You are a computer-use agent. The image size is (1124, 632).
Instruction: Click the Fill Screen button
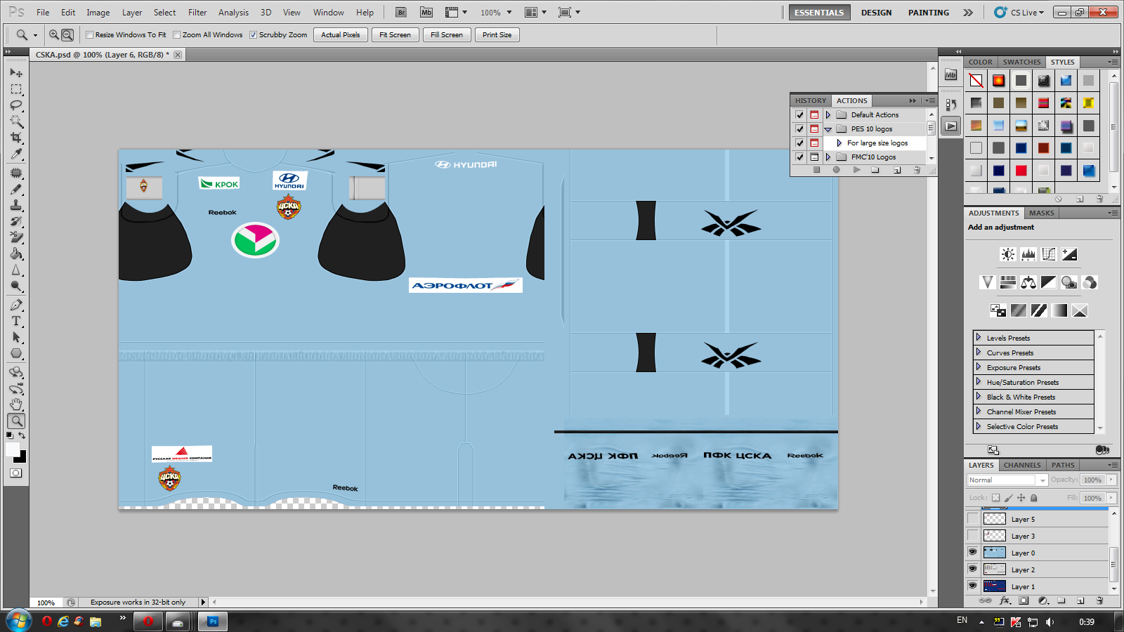point(447,34)
